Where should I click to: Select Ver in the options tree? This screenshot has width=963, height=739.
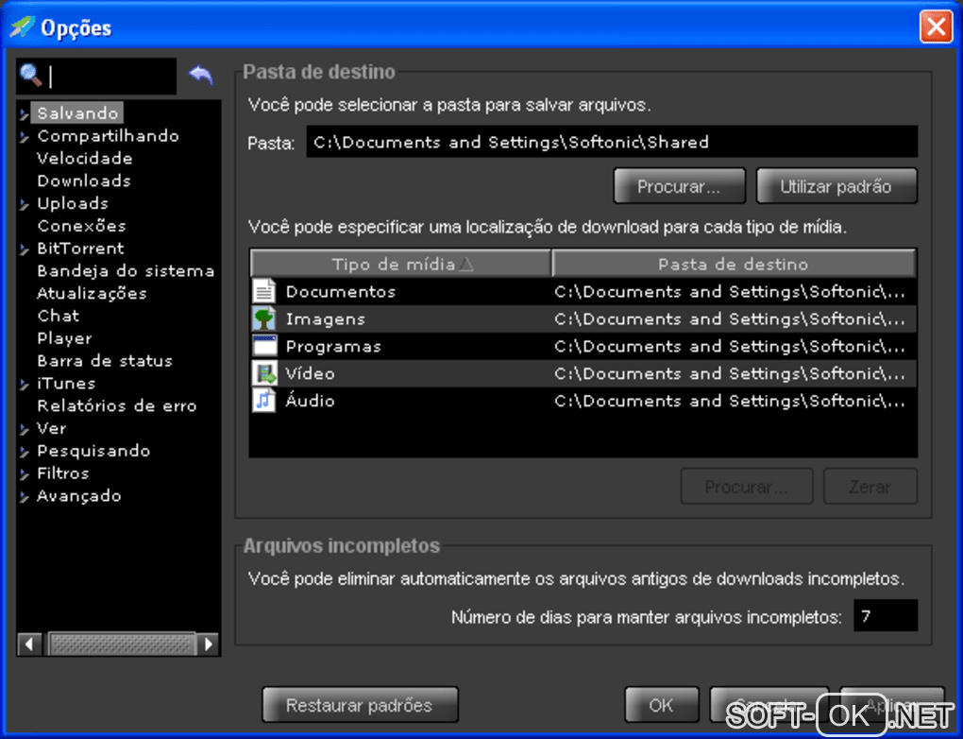click(52, 428)
